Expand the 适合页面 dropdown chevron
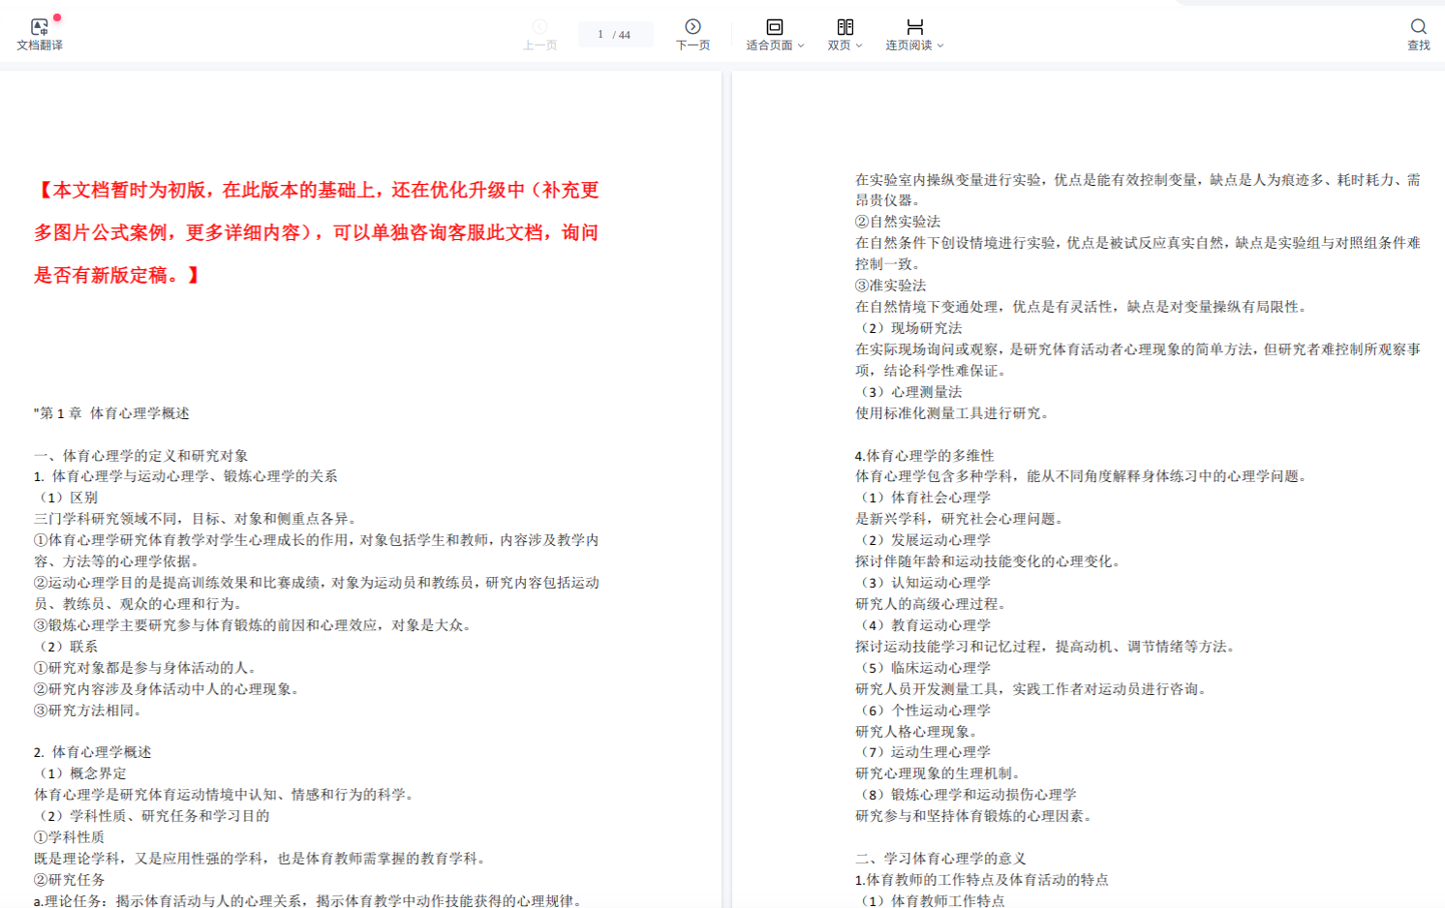Viewport: 1445px width, 908px height. pos(801,45)
